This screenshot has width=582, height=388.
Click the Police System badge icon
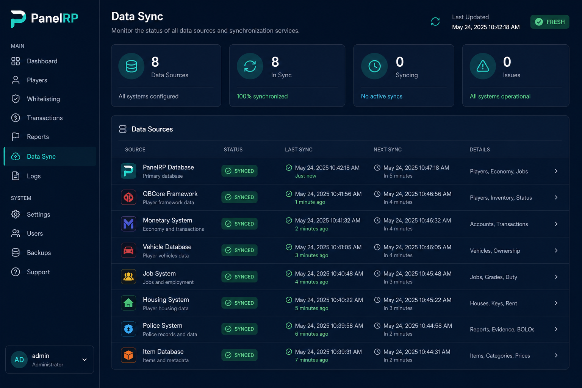coord(128,329)
